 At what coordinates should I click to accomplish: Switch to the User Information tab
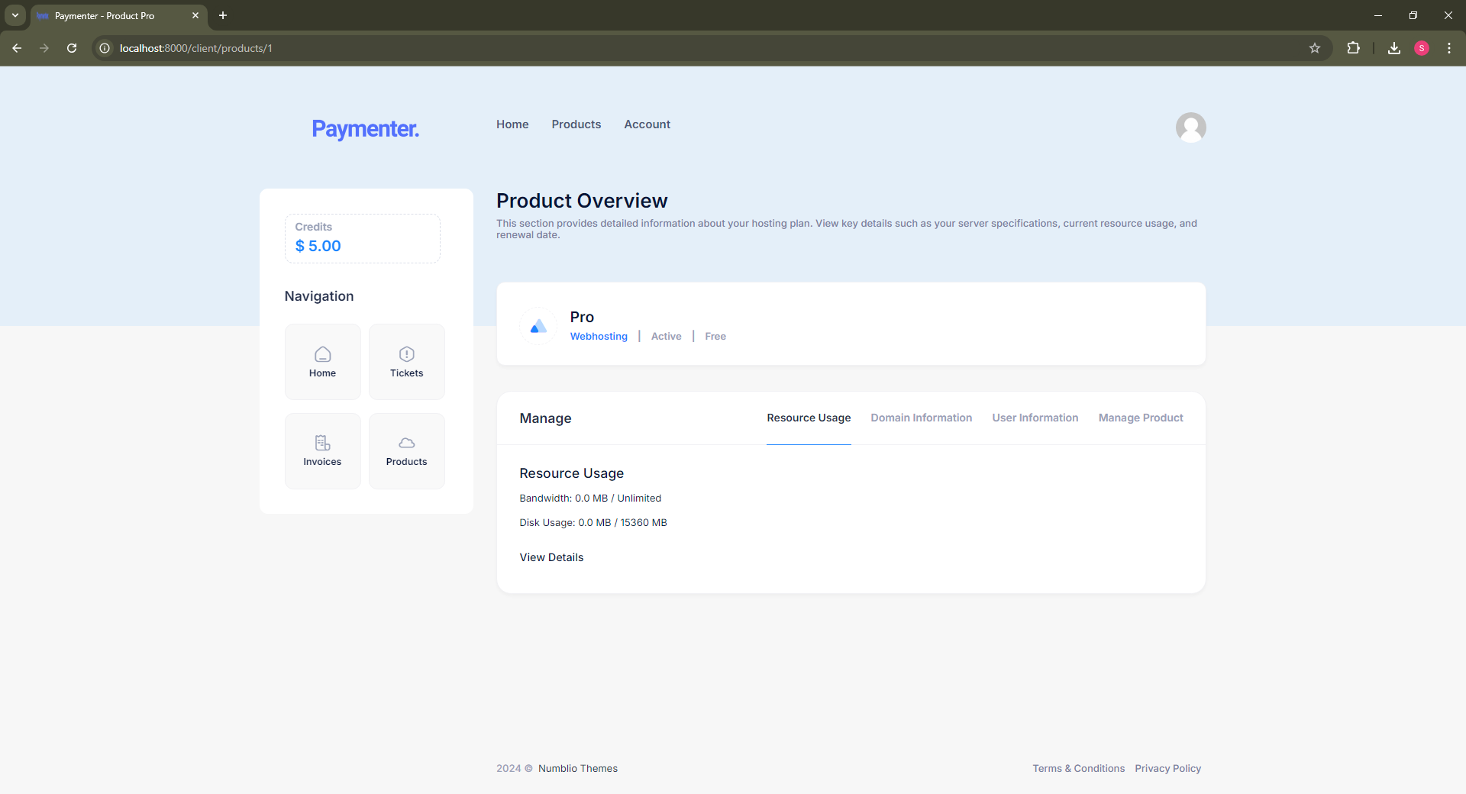pos(1035,418)
